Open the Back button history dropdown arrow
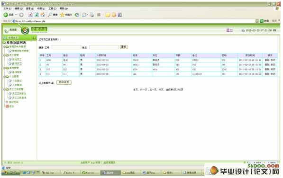Screen dimensions: 283x178 16,15
